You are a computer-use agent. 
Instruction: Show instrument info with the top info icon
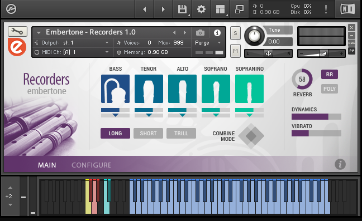pyautogui.click(x=217, y=33)
